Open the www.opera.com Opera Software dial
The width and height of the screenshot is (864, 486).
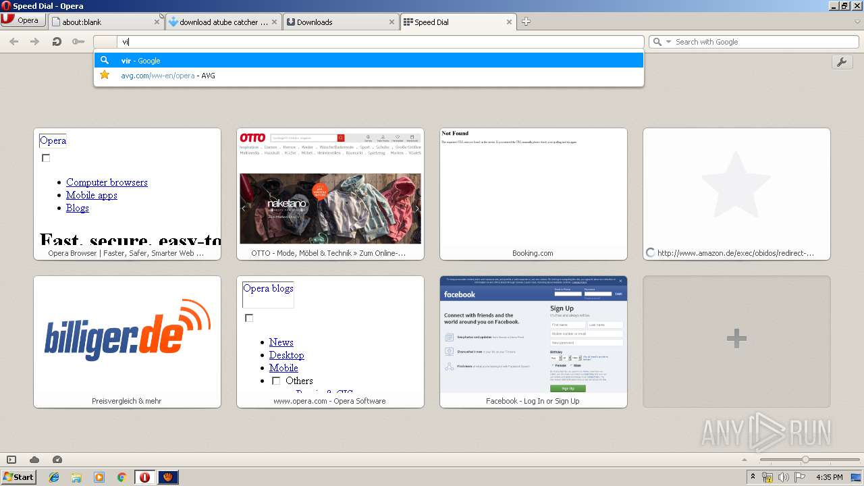click(330, 342)
